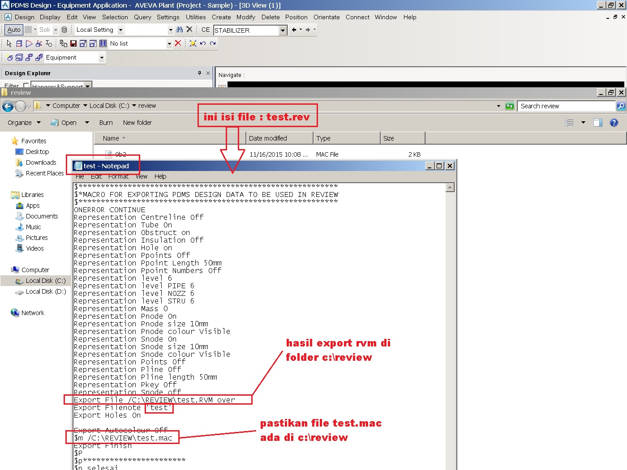Click Explorer back navigation arrow button
This screenshot has height=470, width=627.
point(8,106)
